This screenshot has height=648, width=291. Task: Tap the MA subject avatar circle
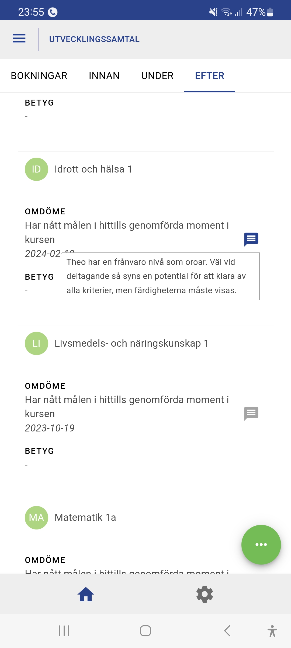(x=36, y=518)
